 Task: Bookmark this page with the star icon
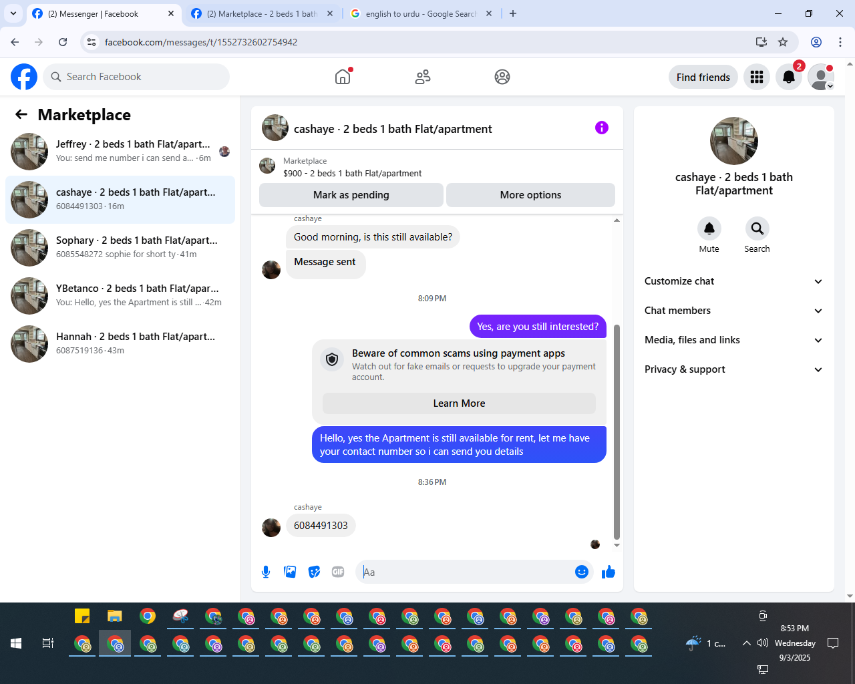tap(783, 42)
